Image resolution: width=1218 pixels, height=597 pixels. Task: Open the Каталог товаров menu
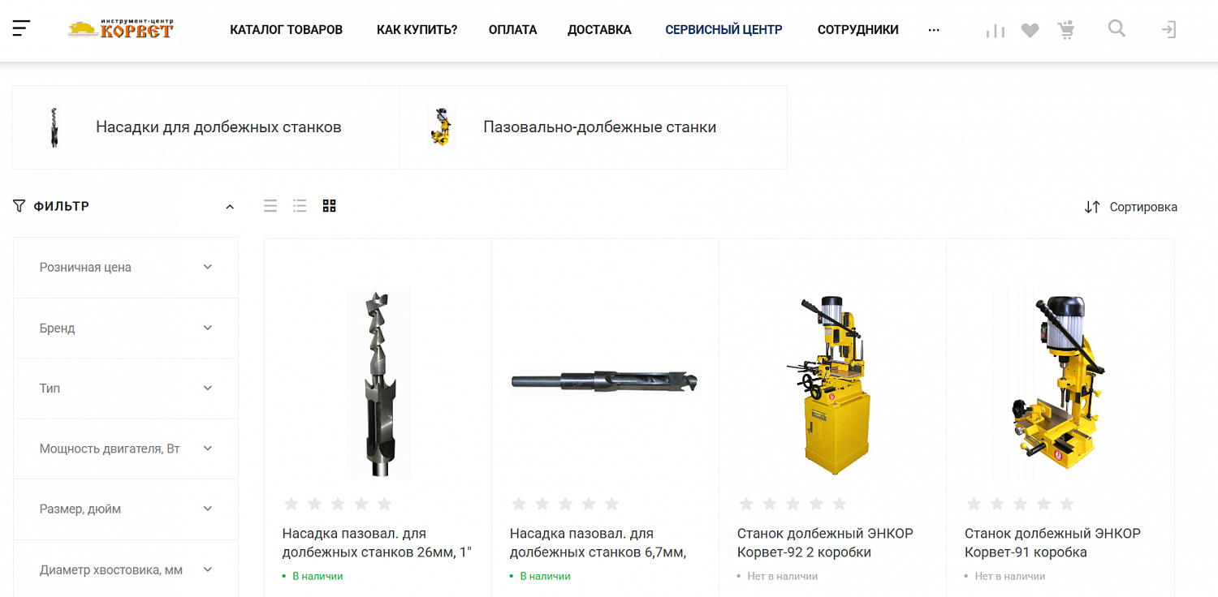coord(286,30)
